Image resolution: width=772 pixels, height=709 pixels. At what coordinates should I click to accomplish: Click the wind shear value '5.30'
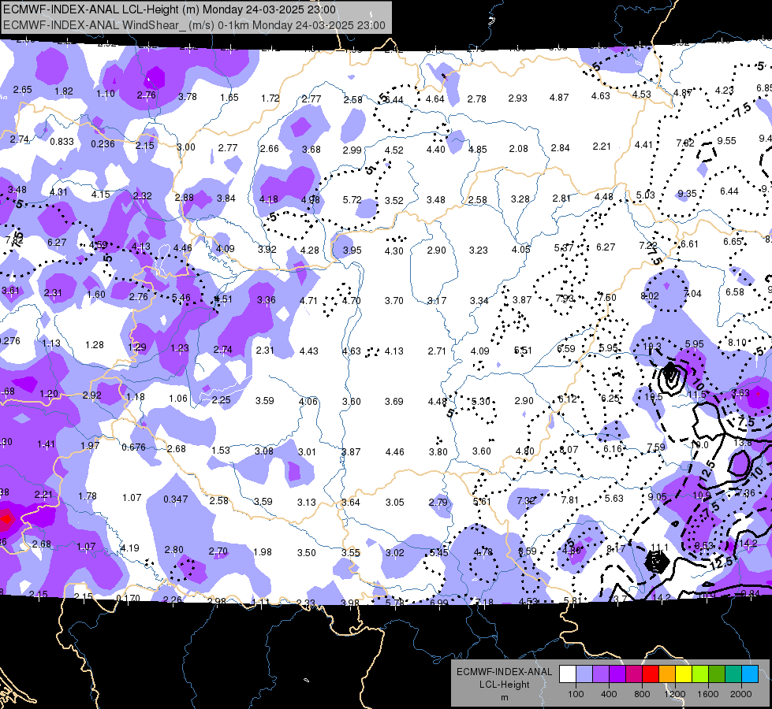click(480, 402)
